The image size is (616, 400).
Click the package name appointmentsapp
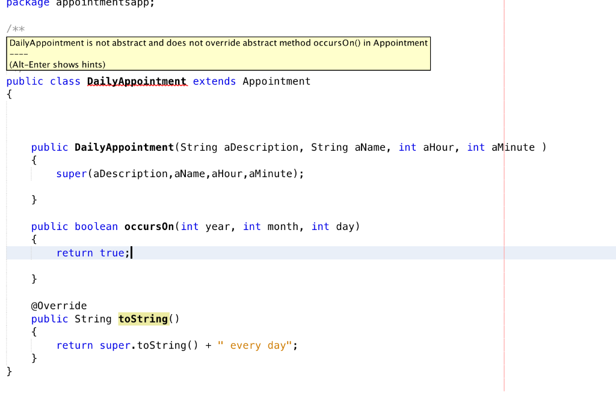105,3
